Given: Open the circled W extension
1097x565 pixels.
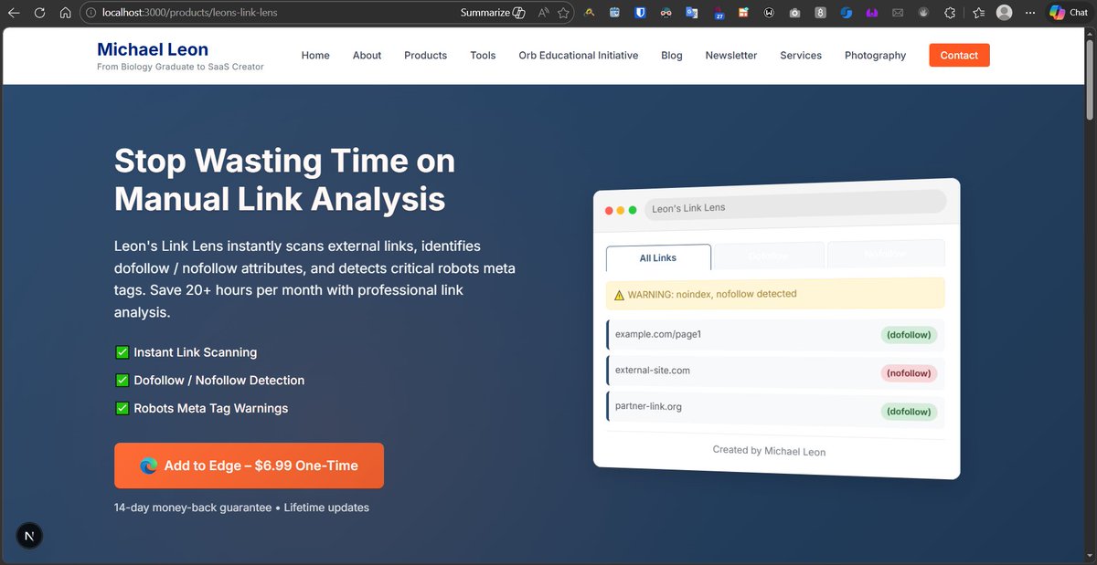Looking at the screenshot, I should point(770,13).
